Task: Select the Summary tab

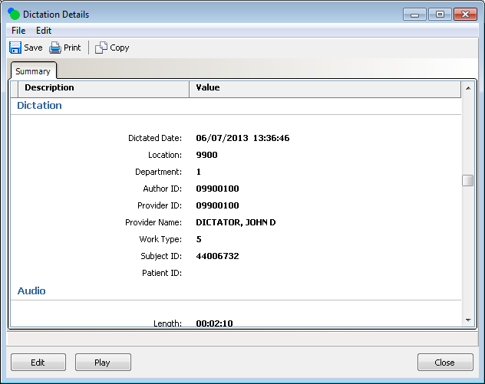Action: click(32, 71)
